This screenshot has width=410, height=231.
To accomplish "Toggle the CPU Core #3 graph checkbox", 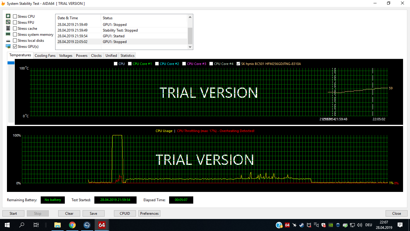I will 184,64.
